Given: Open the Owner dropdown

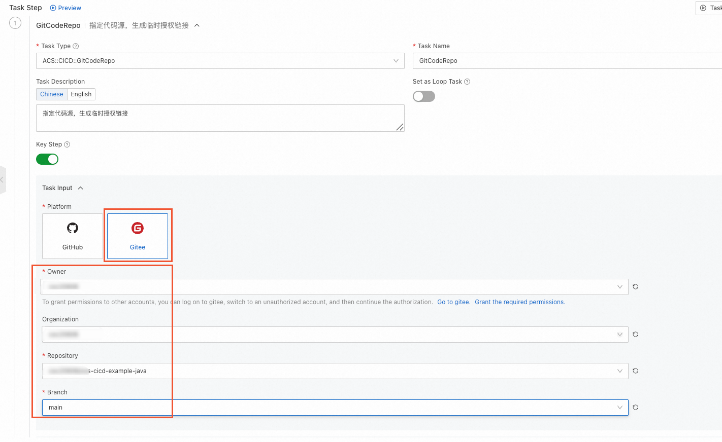Looking at the screenshot, I should [x=335, y=287].
